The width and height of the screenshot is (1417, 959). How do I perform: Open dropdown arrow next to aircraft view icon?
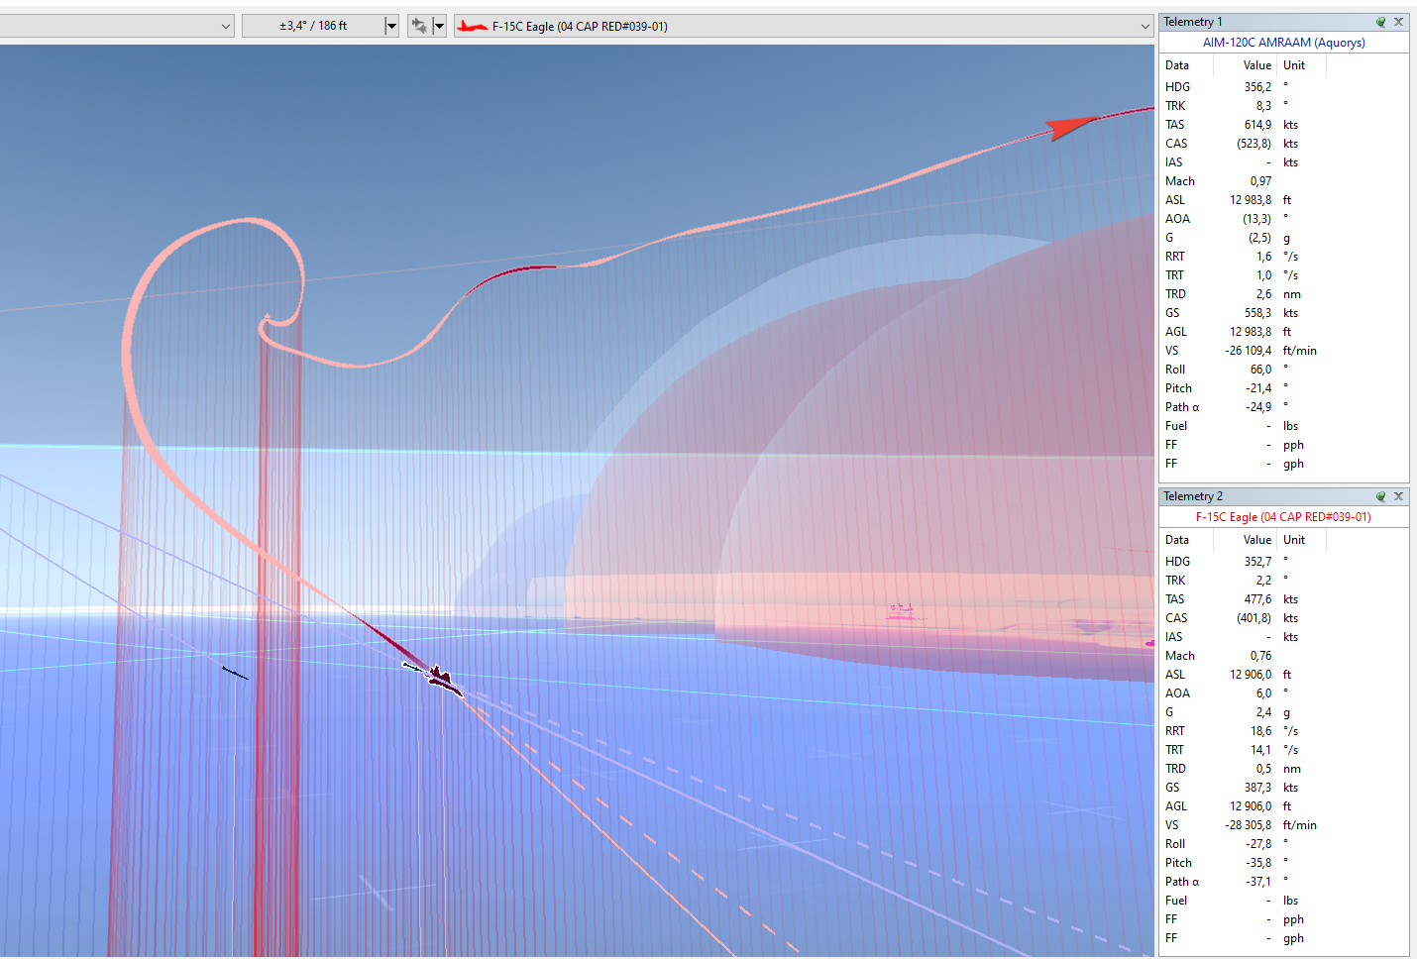[439, 26]
